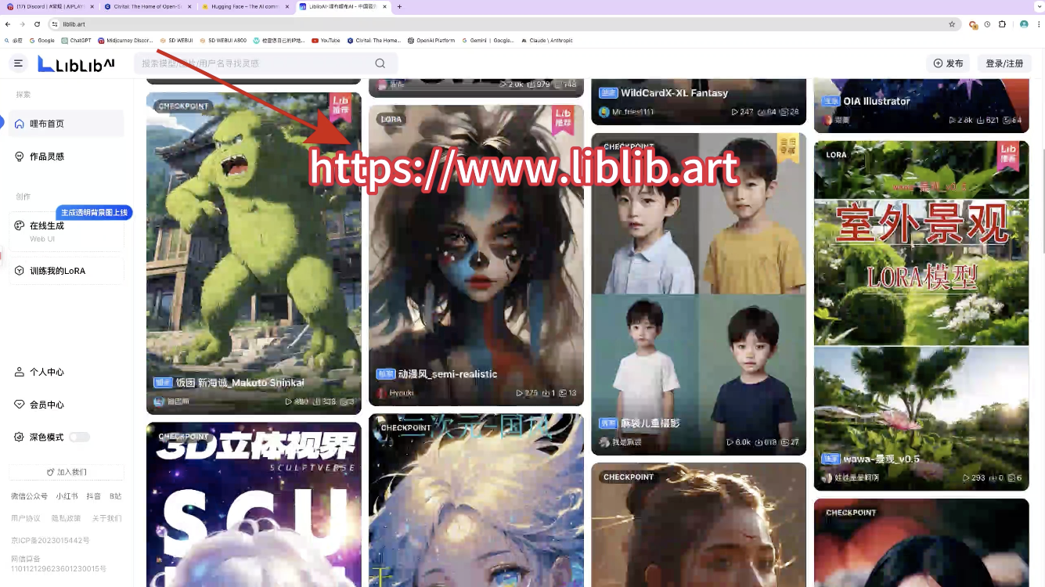Close the Hugging Face tab
The height and width of the screenshot is (587, 1045).
(287, 6)
